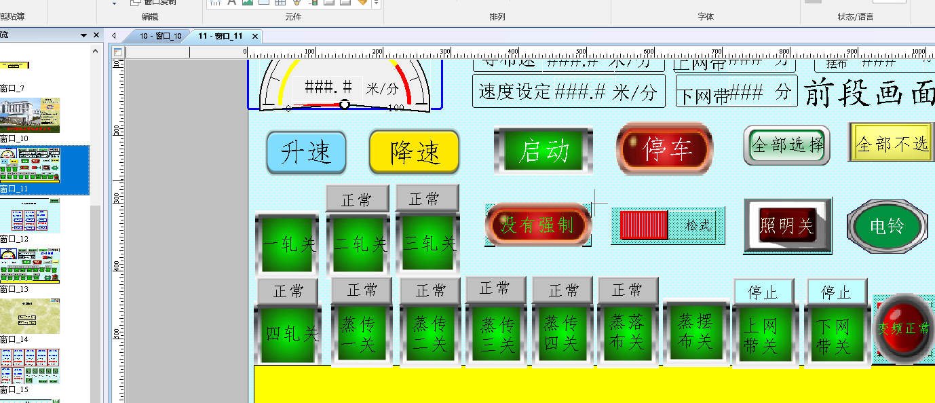This screenshot has height=403, width=935.
Task: Open the preview panel dropdown arrow
Action: (83, 35)
